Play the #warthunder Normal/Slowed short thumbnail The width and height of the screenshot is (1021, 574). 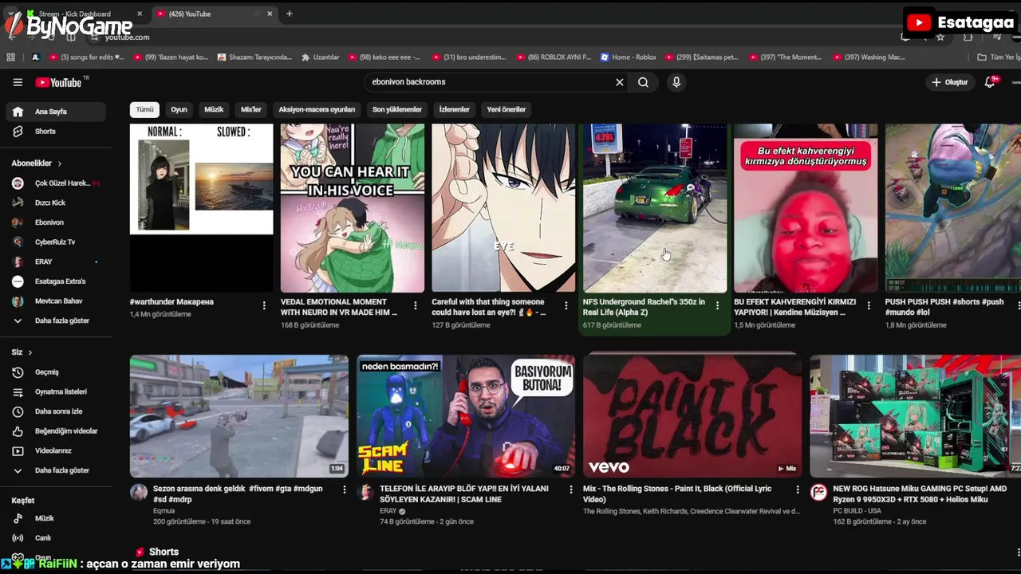pos(201,208)
